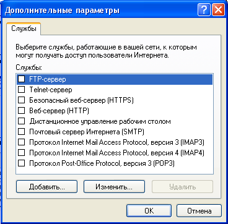The image size is (228, 224).
Task: Highlight the POP3 protocol list entry
Action: (x=115, y=163)
